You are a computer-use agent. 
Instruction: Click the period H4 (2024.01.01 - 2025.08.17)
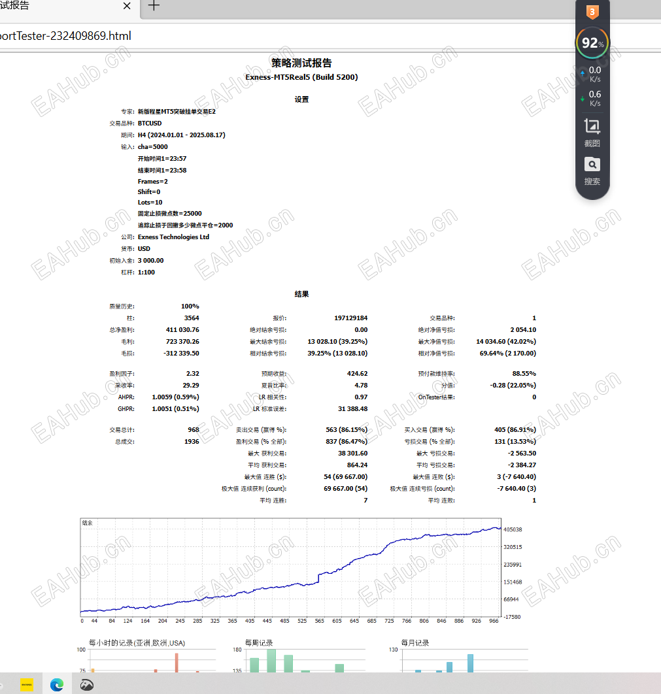182,135
